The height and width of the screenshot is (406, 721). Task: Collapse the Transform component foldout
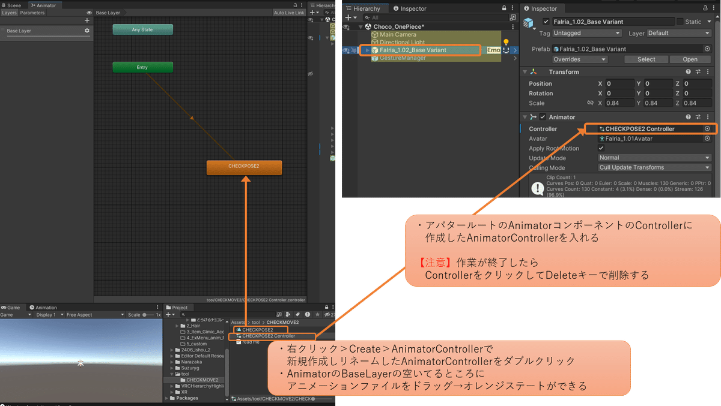pos(526,72)
